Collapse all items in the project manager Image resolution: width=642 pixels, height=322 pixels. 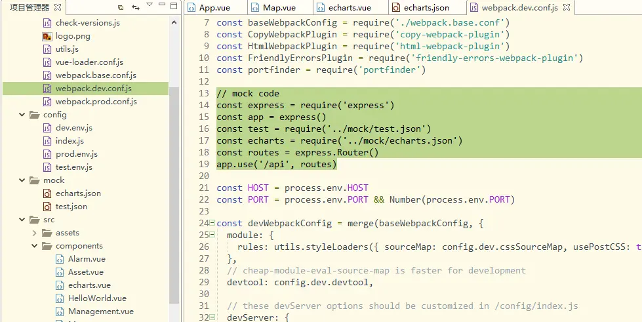121,7
